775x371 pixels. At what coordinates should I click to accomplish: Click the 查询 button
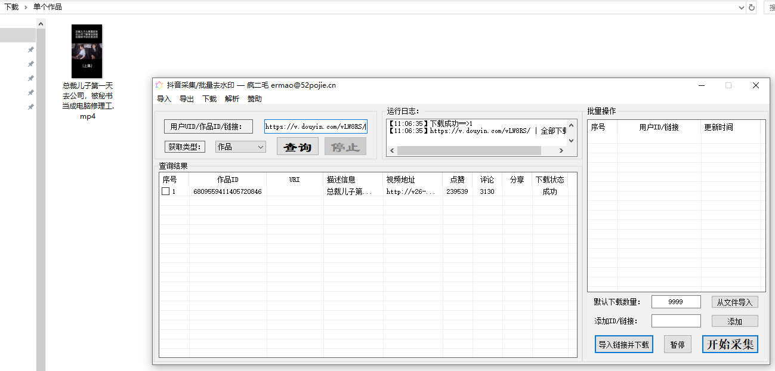(x=297, y=147)
